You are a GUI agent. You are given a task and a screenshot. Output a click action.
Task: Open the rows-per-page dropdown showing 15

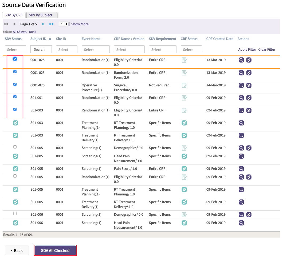click(x=64, y=24)
